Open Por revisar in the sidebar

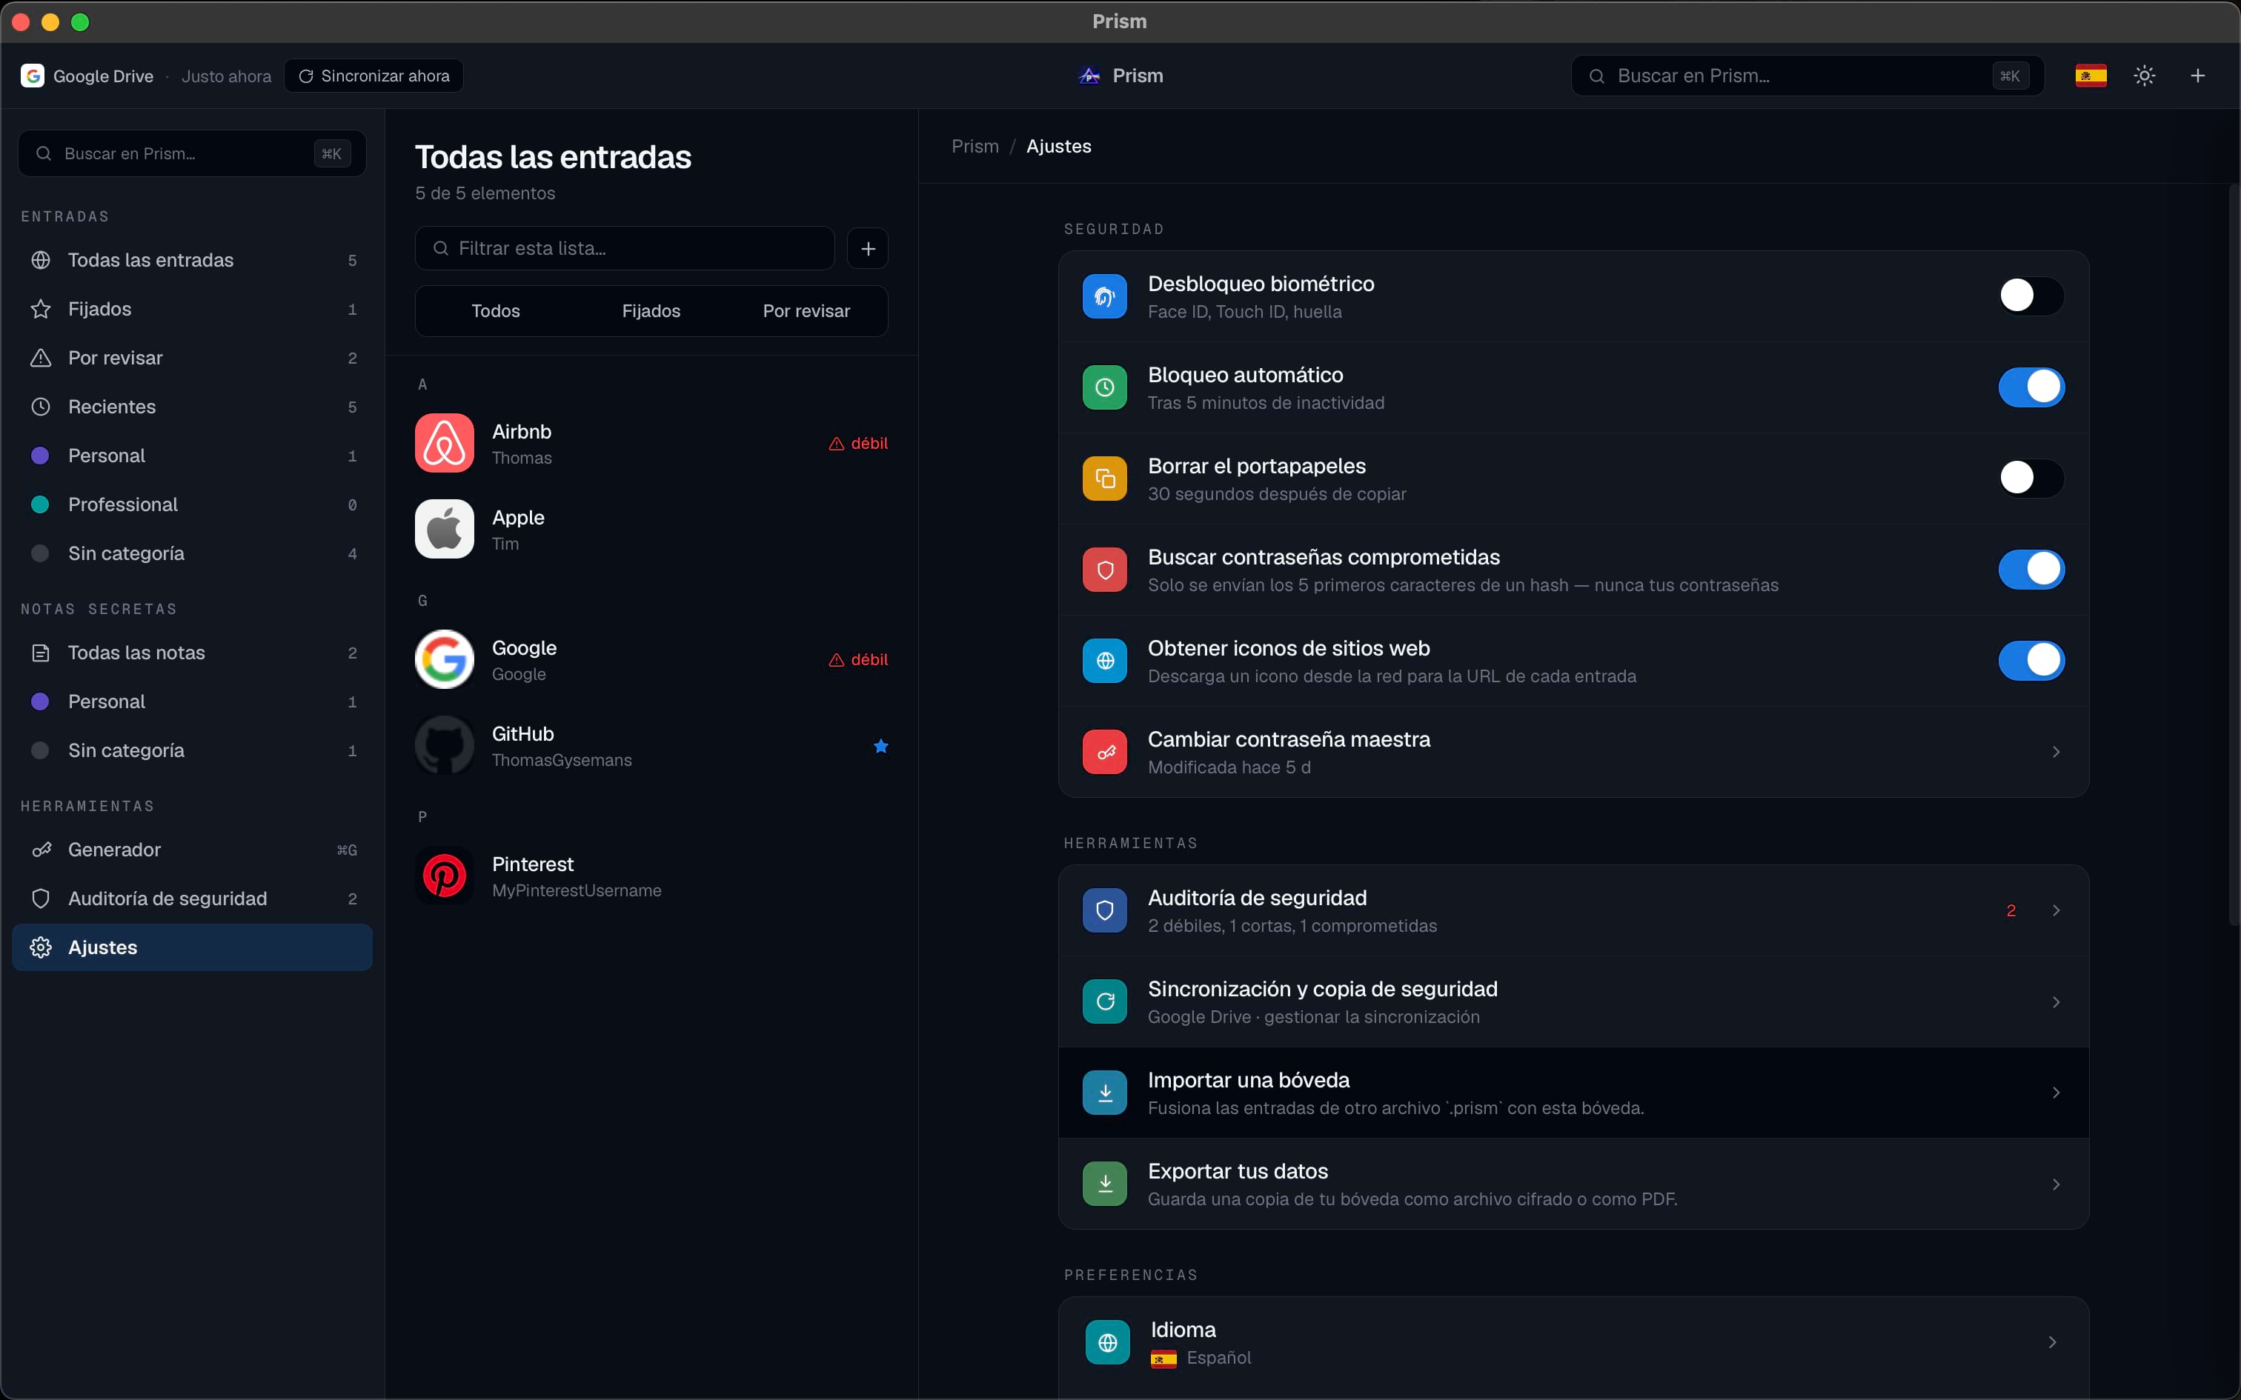pos(193,359)
